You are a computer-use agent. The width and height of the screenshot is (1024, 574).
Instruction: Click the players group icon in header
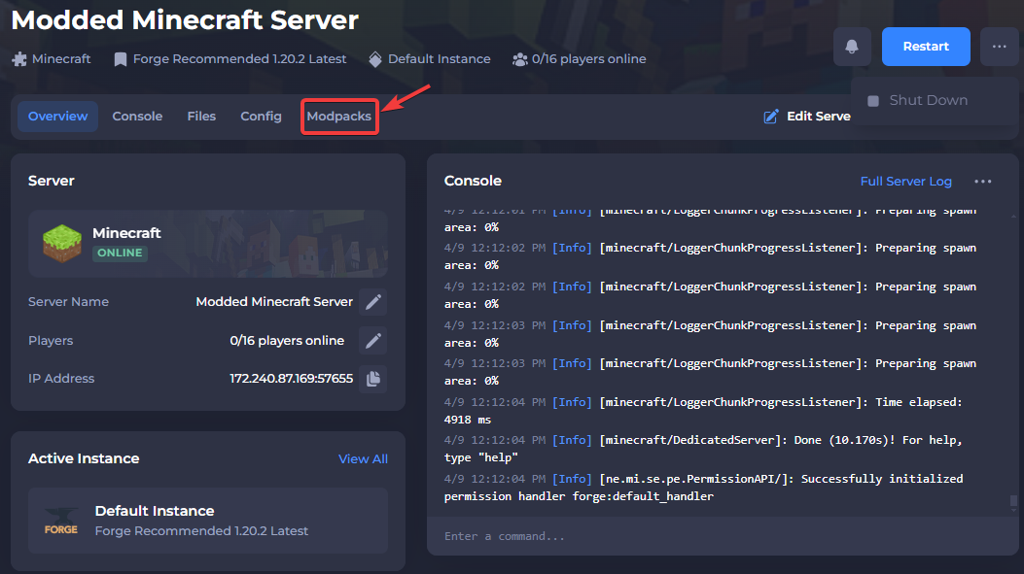click(x=519, y=58)
